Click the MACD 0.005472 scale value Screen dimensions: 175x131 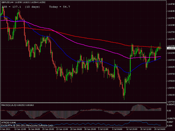pyautogui.click(x=171, y=105)
